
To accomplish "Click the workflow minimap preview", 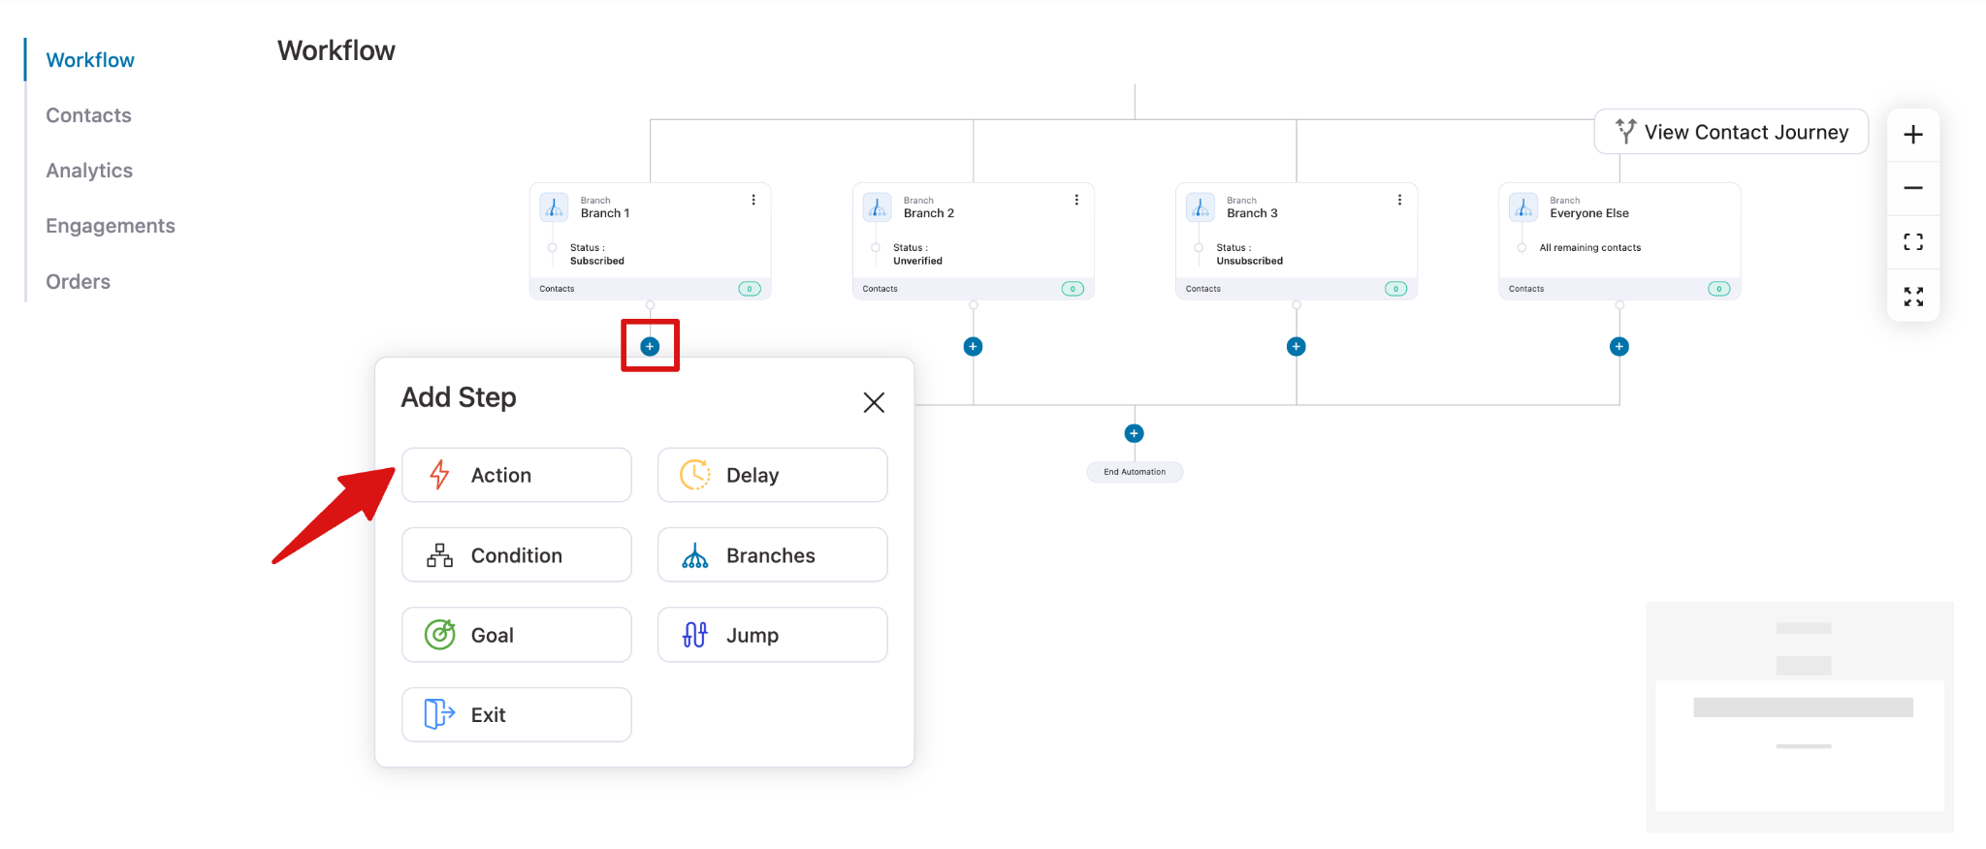I will pos(1800,717).
